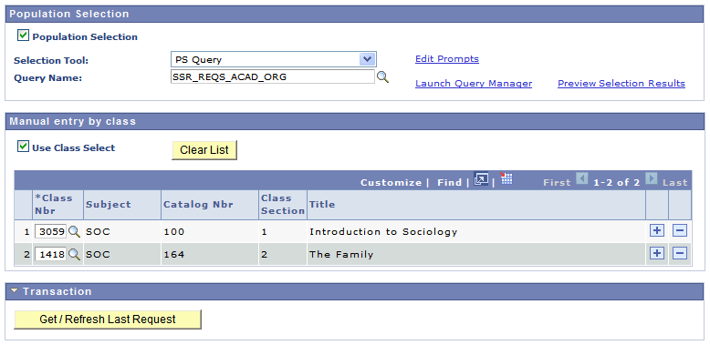
Task: Click the Manual entry by class header
Action: [355, 120]
